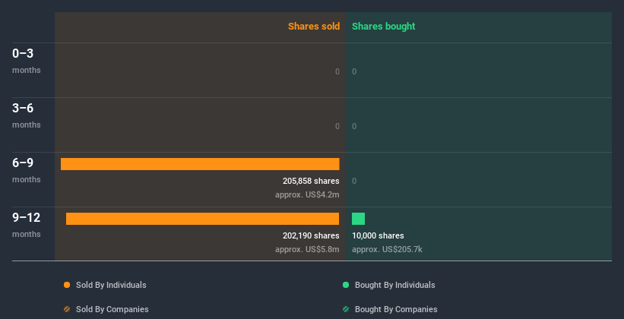Click the orange 6–9 months shares sold bar
624x319 pixels.
coord(200,164)
